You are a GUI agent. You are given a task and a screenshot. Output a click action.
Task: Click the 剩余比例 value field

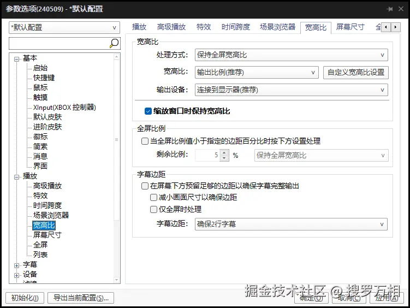pyautogui.click(x=207, y=155)
